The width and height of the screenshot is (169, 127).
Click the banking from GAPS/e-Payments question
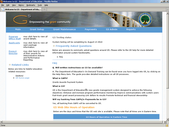(79, 99)
